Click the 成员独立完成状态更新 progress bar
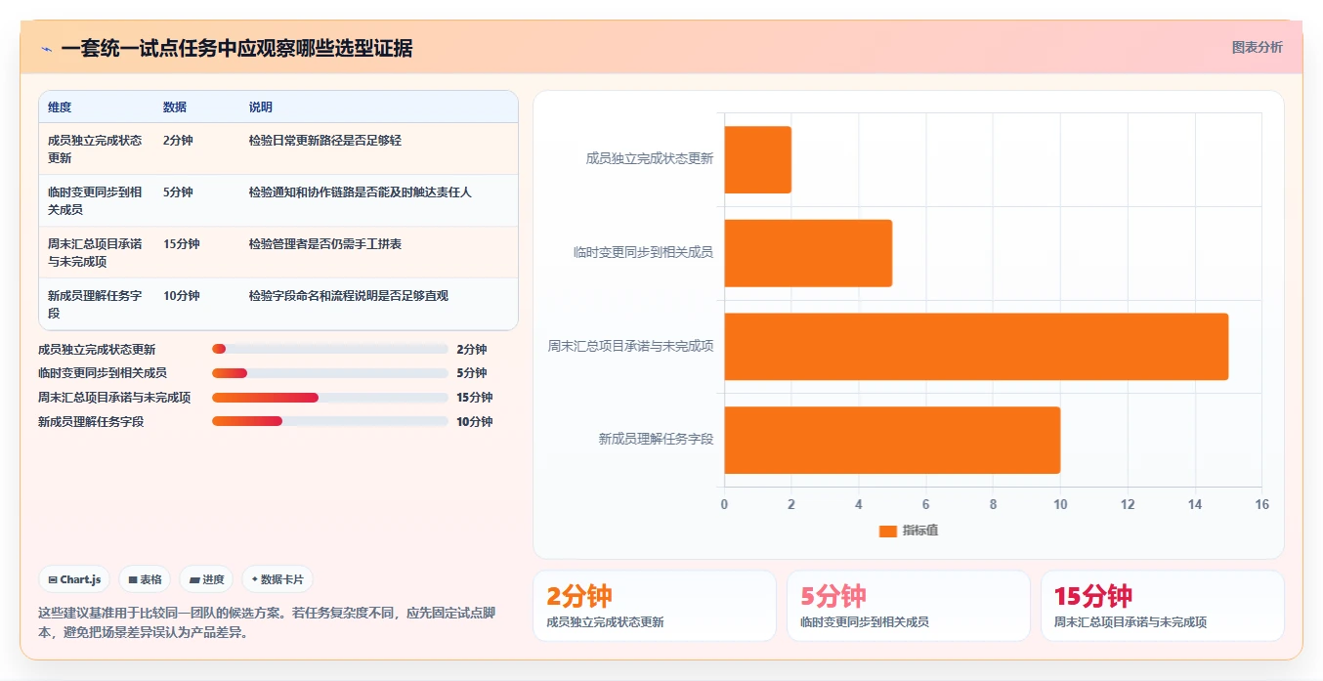 click(x=330, y=349)
